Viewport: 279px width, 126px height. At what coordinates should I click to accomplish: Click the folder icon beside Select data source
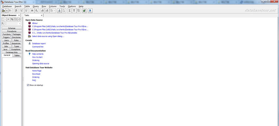coord(29,36)
